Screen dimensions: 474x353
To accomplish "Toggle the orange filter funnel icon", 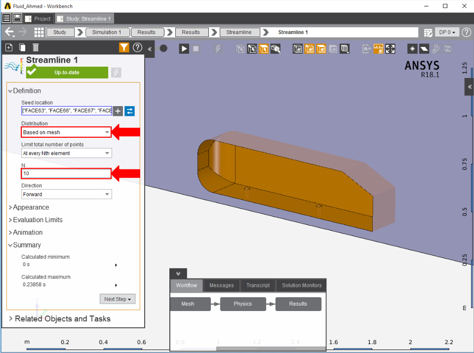I will pyautogui.click(x=124, y=47).
